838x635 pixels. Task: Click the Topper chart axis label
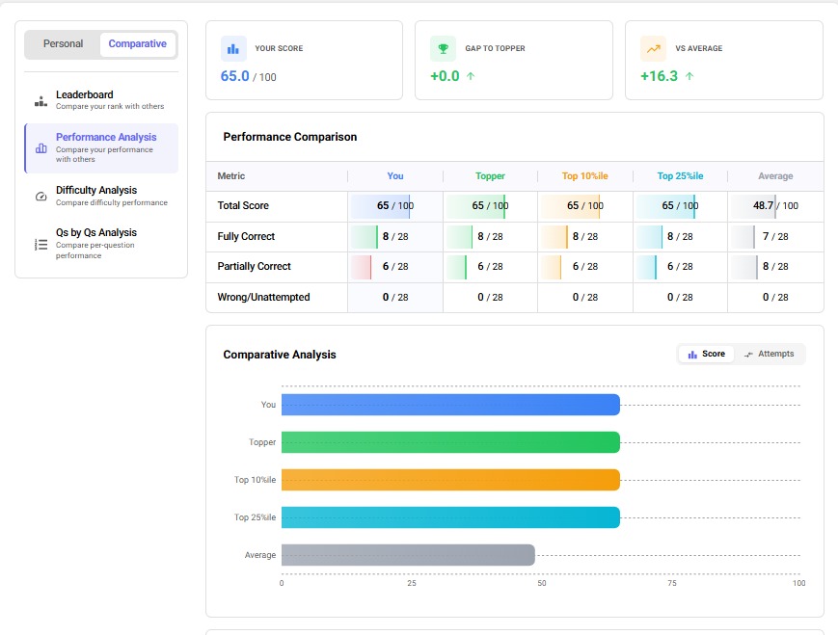coord(262,442)
